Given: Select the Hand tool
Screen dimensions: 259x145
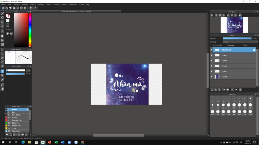Looking at the screenshot, I should (x=2, y=89).
